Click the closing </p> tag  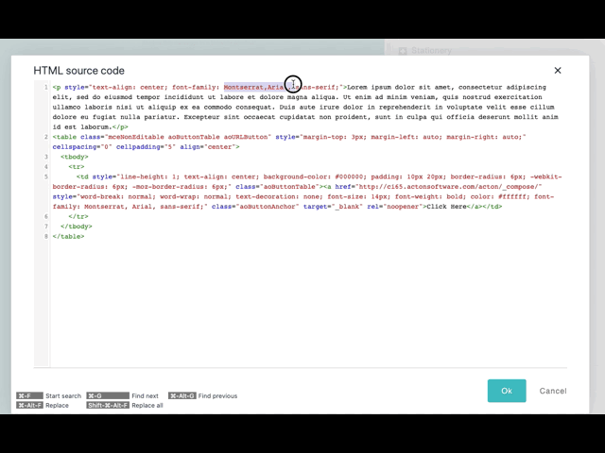tap(120, 126)
